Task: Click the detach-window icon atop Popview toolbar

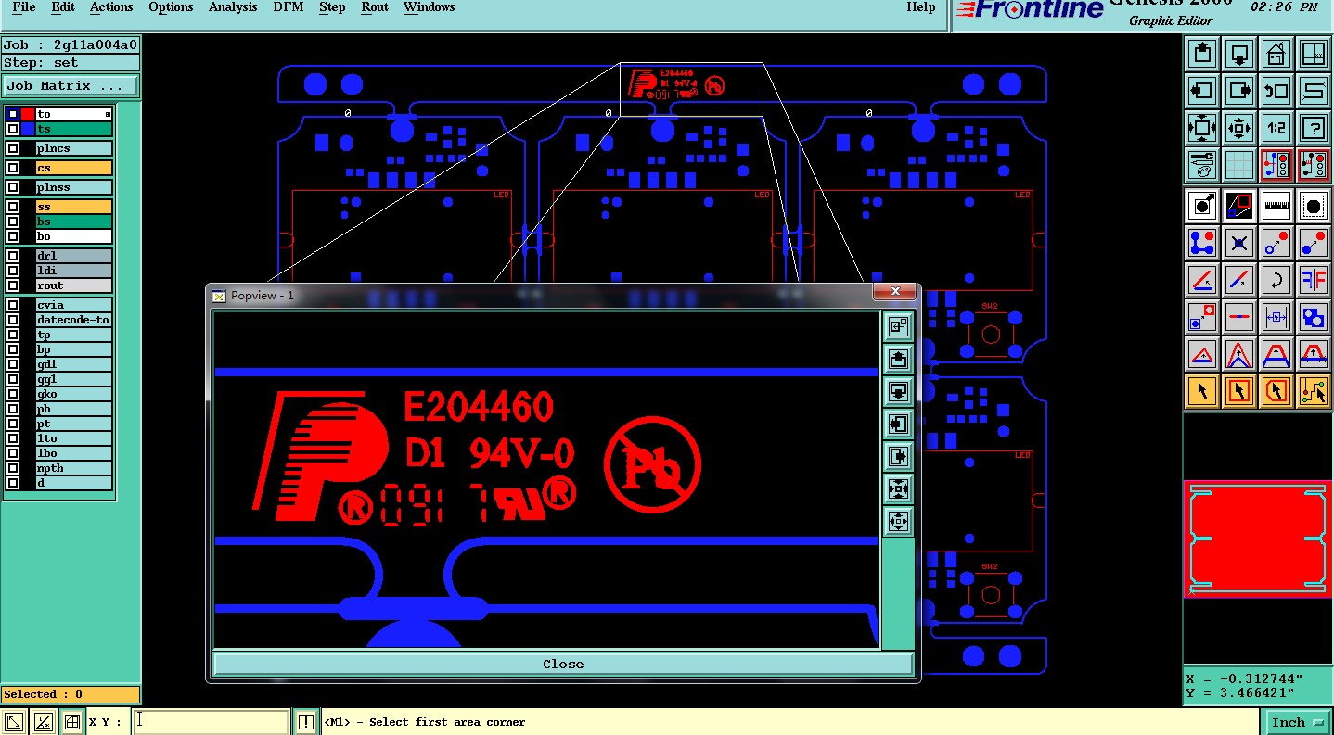Action: click(898, 326)
